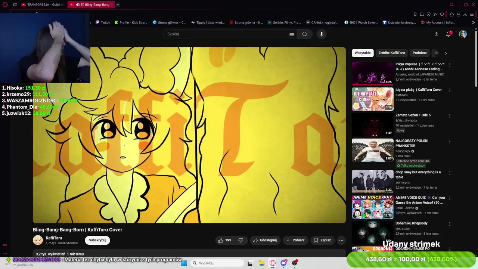Viewport: 478px width, 269px height.
Task: Open the Twitch bookmark
Action: click(103, 22)
